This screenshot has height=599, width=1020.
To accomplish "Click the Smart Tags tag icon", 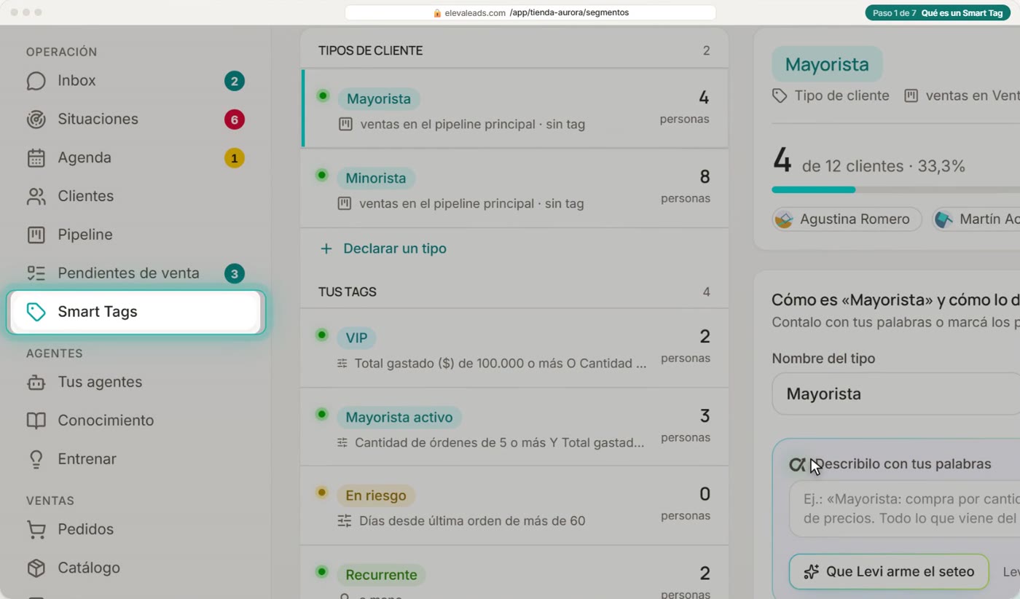I will [36, 312].
